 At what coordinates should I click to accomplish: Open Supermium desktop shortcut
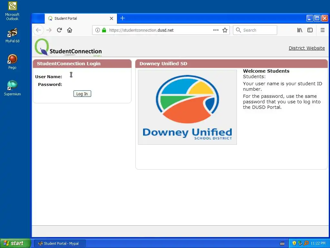(12, 88)
